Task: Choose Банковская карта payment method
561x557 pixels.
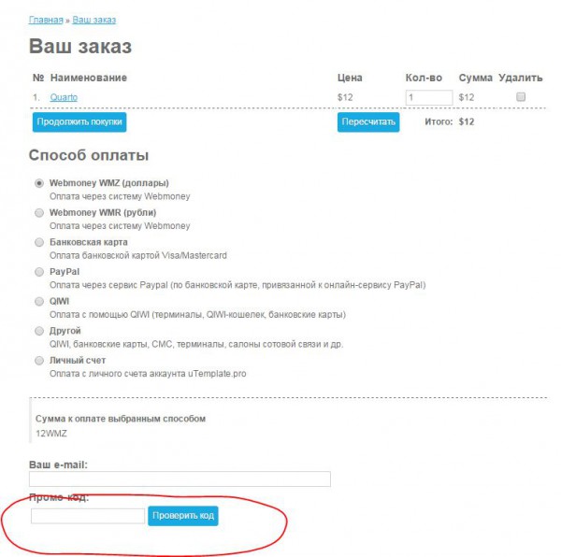Action: coord(39,242)
